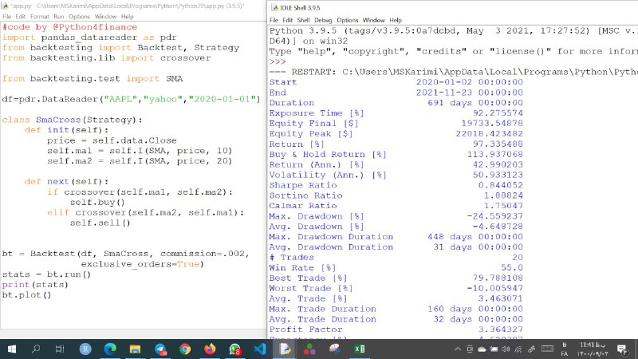This screenshot has width=638, height=359.
Task: Click the 'import pandas_datareader as pdr' line
Action: point(89,37)
